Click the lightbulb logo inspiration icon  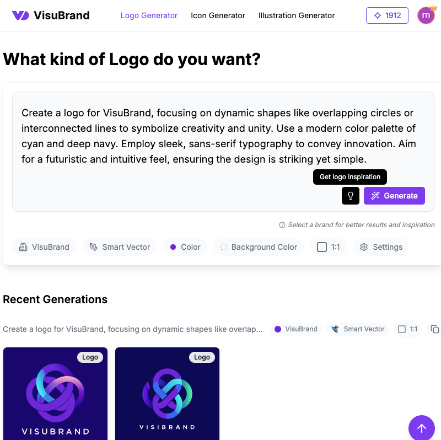pos(350,196)
